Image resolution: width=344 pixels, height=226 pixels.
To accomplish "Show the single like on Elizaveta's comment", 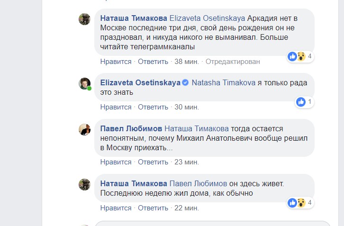I will 304,101.
